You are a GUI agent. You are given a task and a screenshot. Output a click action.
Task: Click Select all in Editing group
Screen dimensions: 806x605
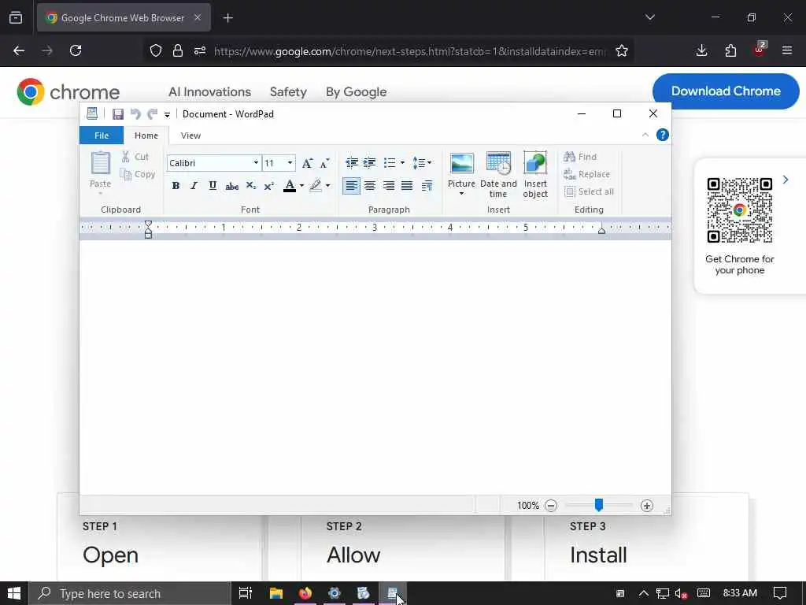(x=589, y=191)
